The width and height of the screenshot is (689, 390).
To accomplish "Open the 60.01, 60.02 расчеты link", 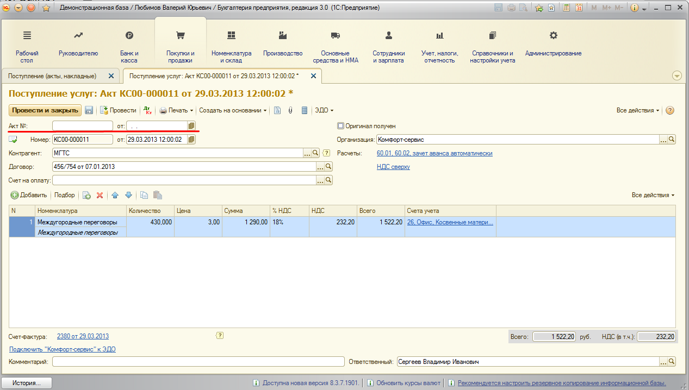I will click(x=434, y=153).
